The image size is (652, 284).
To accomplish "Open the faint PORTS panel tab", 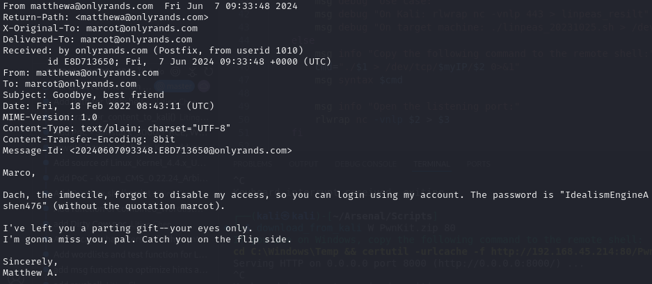I will tap(479, 164).
